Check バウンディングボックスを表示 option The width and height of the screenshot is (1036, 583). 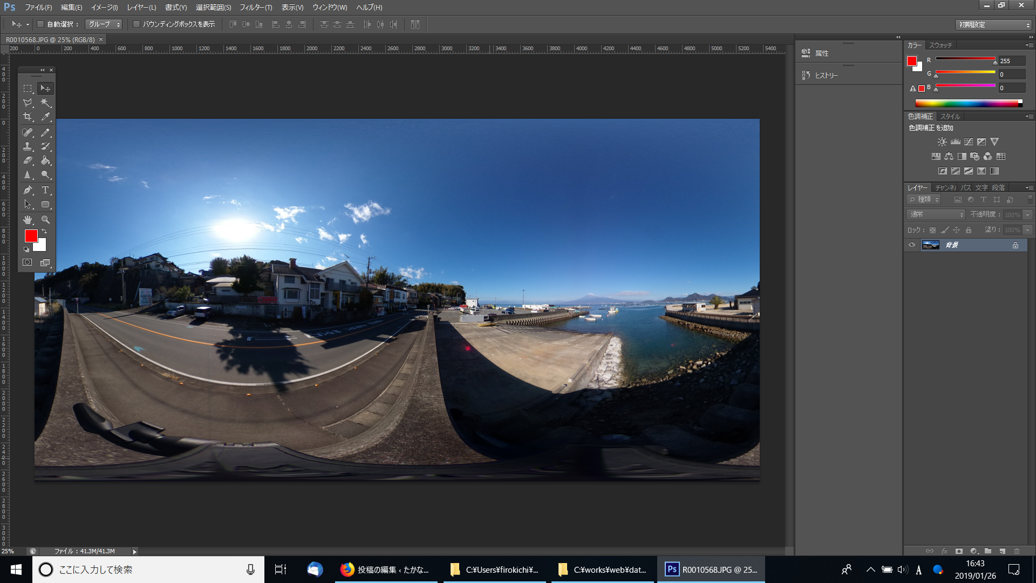pos(137,24)
